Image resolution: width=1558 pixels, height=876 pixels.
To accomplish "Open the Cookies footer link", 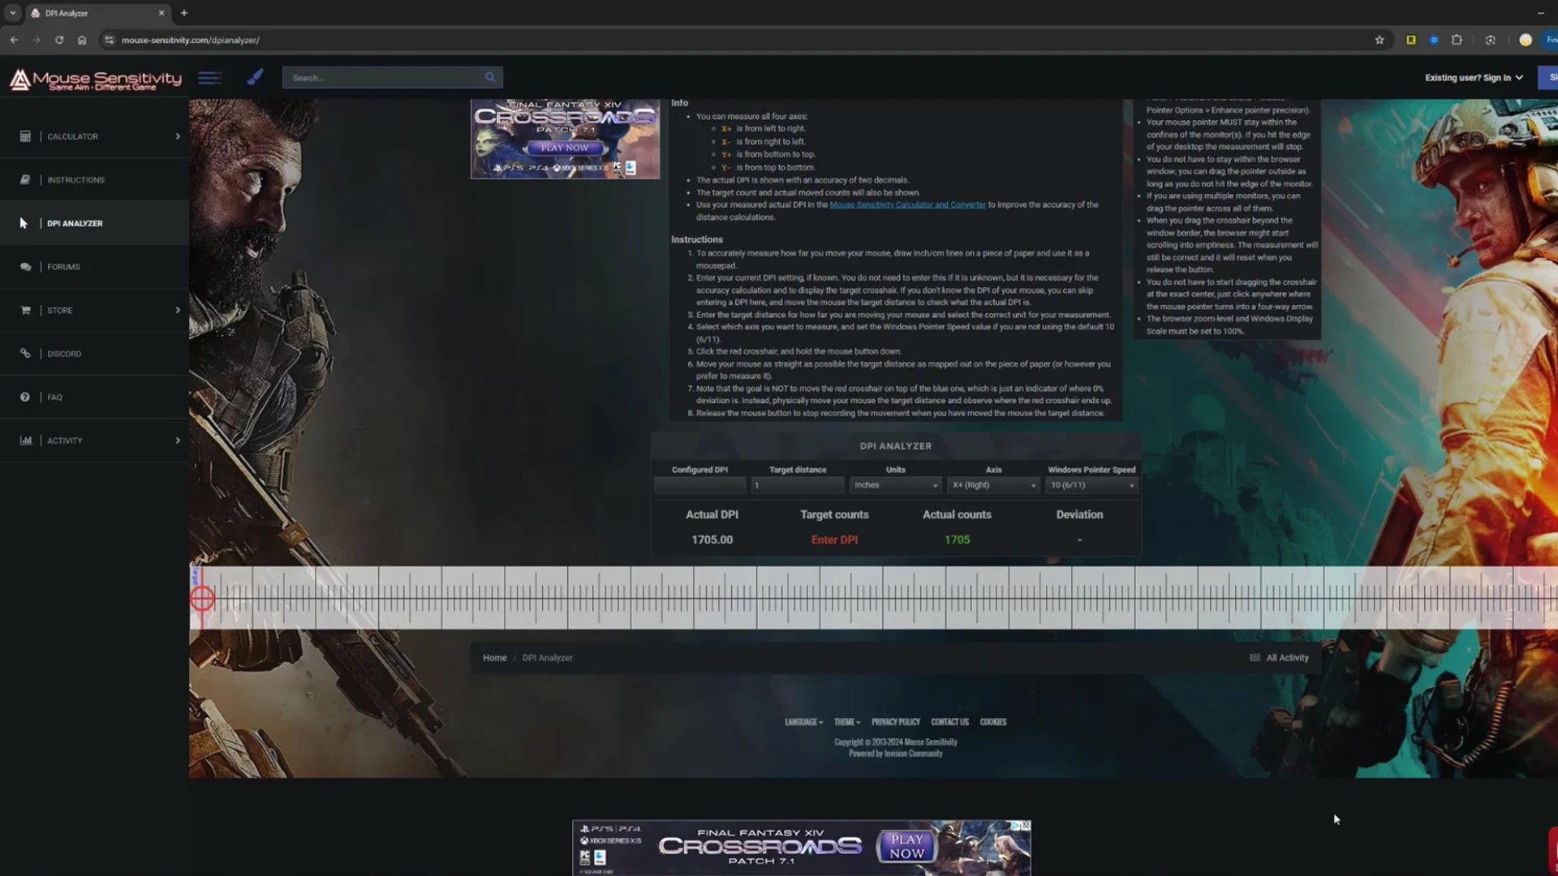I will 993,722.
